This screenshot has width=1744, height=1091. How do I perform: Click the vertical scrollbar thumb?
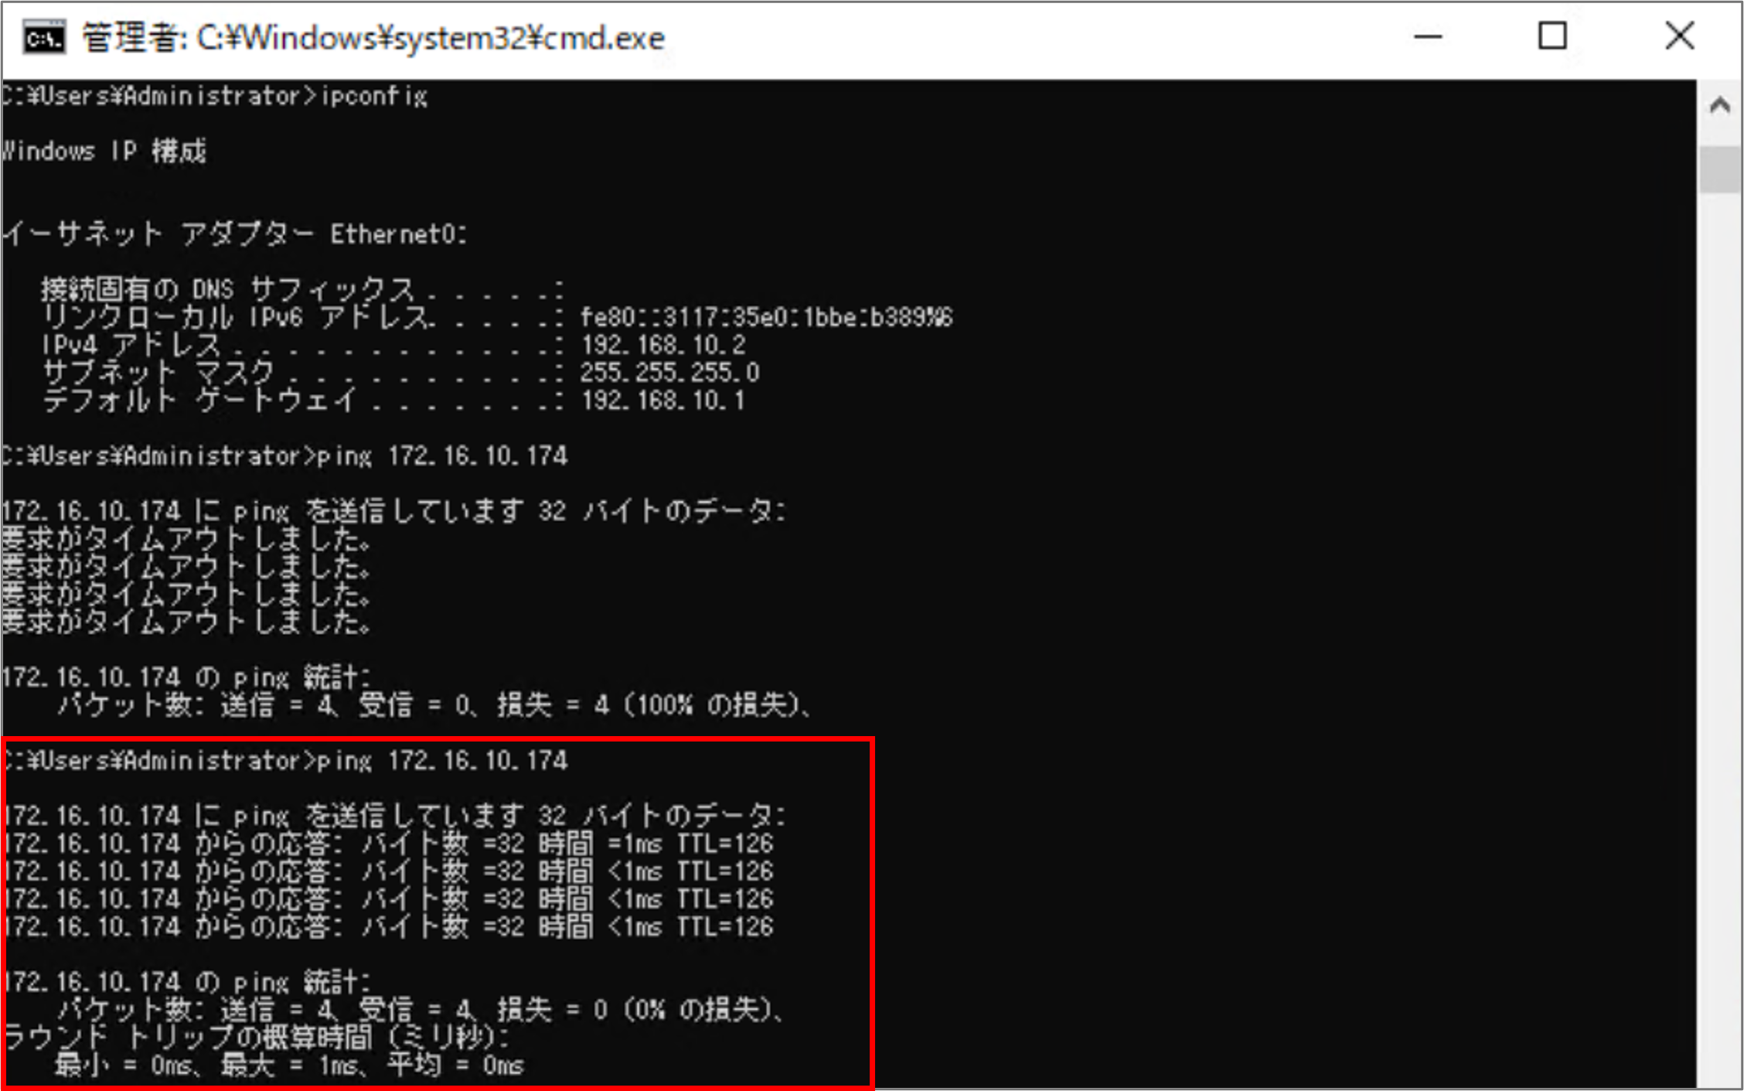1719,169
